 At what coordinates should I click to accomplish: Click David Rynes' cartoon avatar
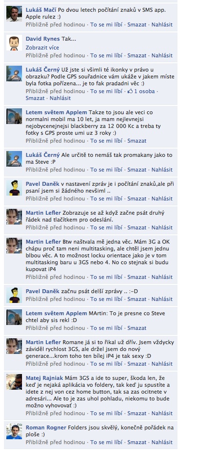coord(14,43)
